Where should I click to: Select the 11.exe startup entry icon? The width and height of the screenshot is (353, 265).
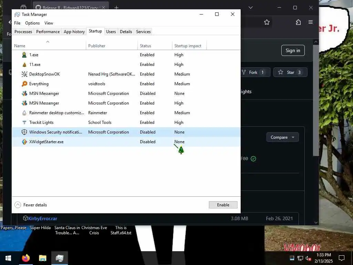24,65
